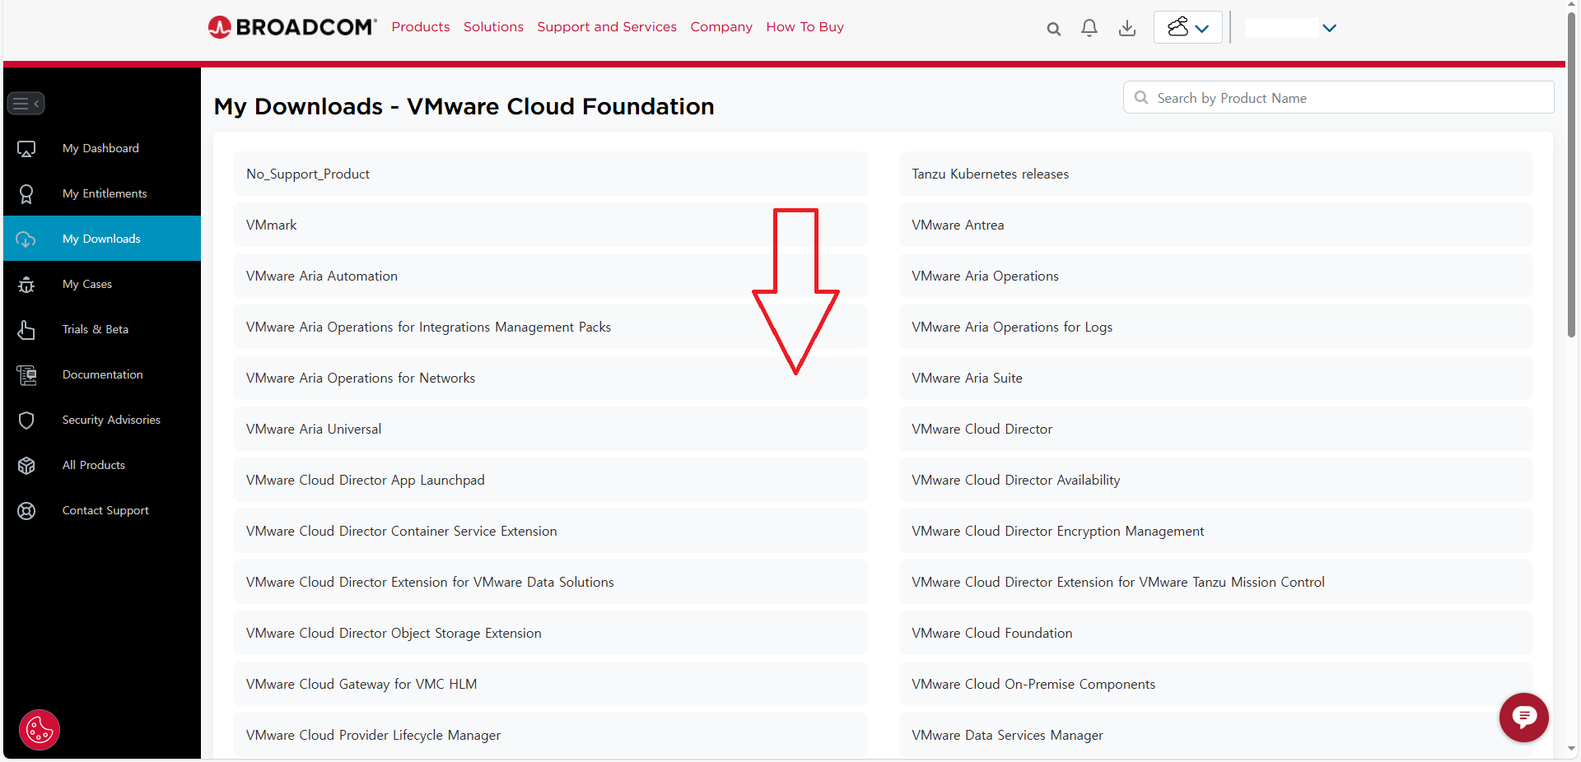
Task: Open VMware Cloud Director Extension for Data Solutions
Action: tap(550, 582)
